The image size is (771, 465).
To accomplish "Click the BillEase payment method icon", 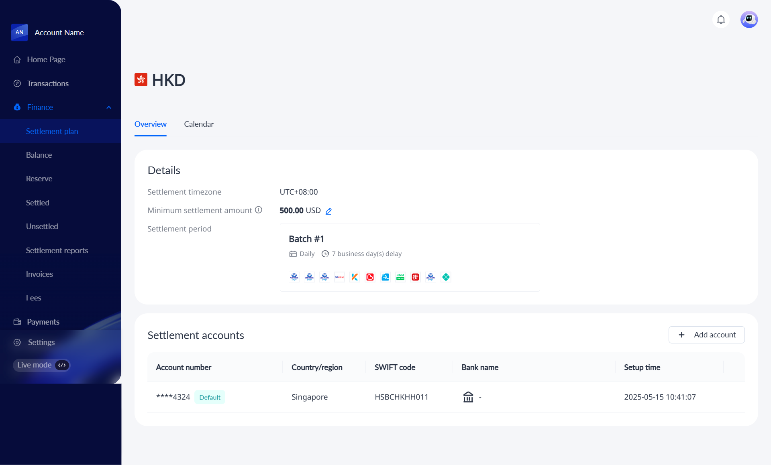I will (x=339, y=277).
